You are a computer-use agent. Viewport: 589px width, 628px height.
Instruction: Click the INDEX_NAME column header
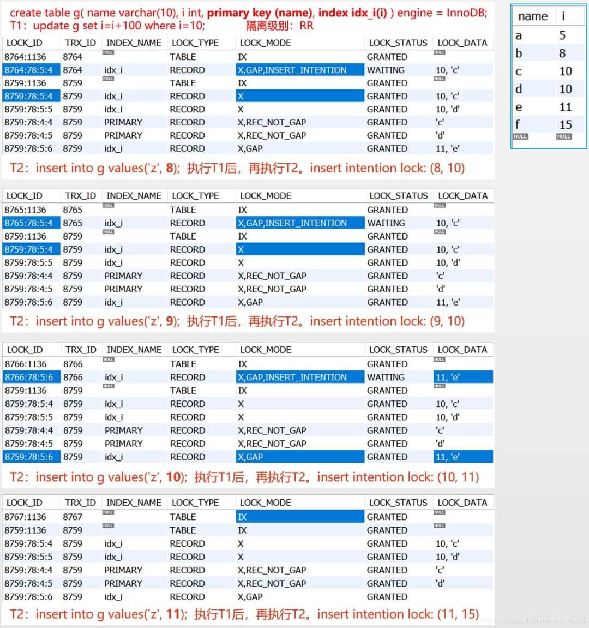tap(134, 43)
